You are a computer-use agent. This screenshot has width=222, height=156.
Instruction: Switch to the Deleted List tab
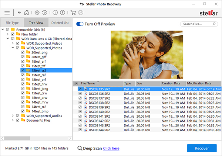[60, 22]
